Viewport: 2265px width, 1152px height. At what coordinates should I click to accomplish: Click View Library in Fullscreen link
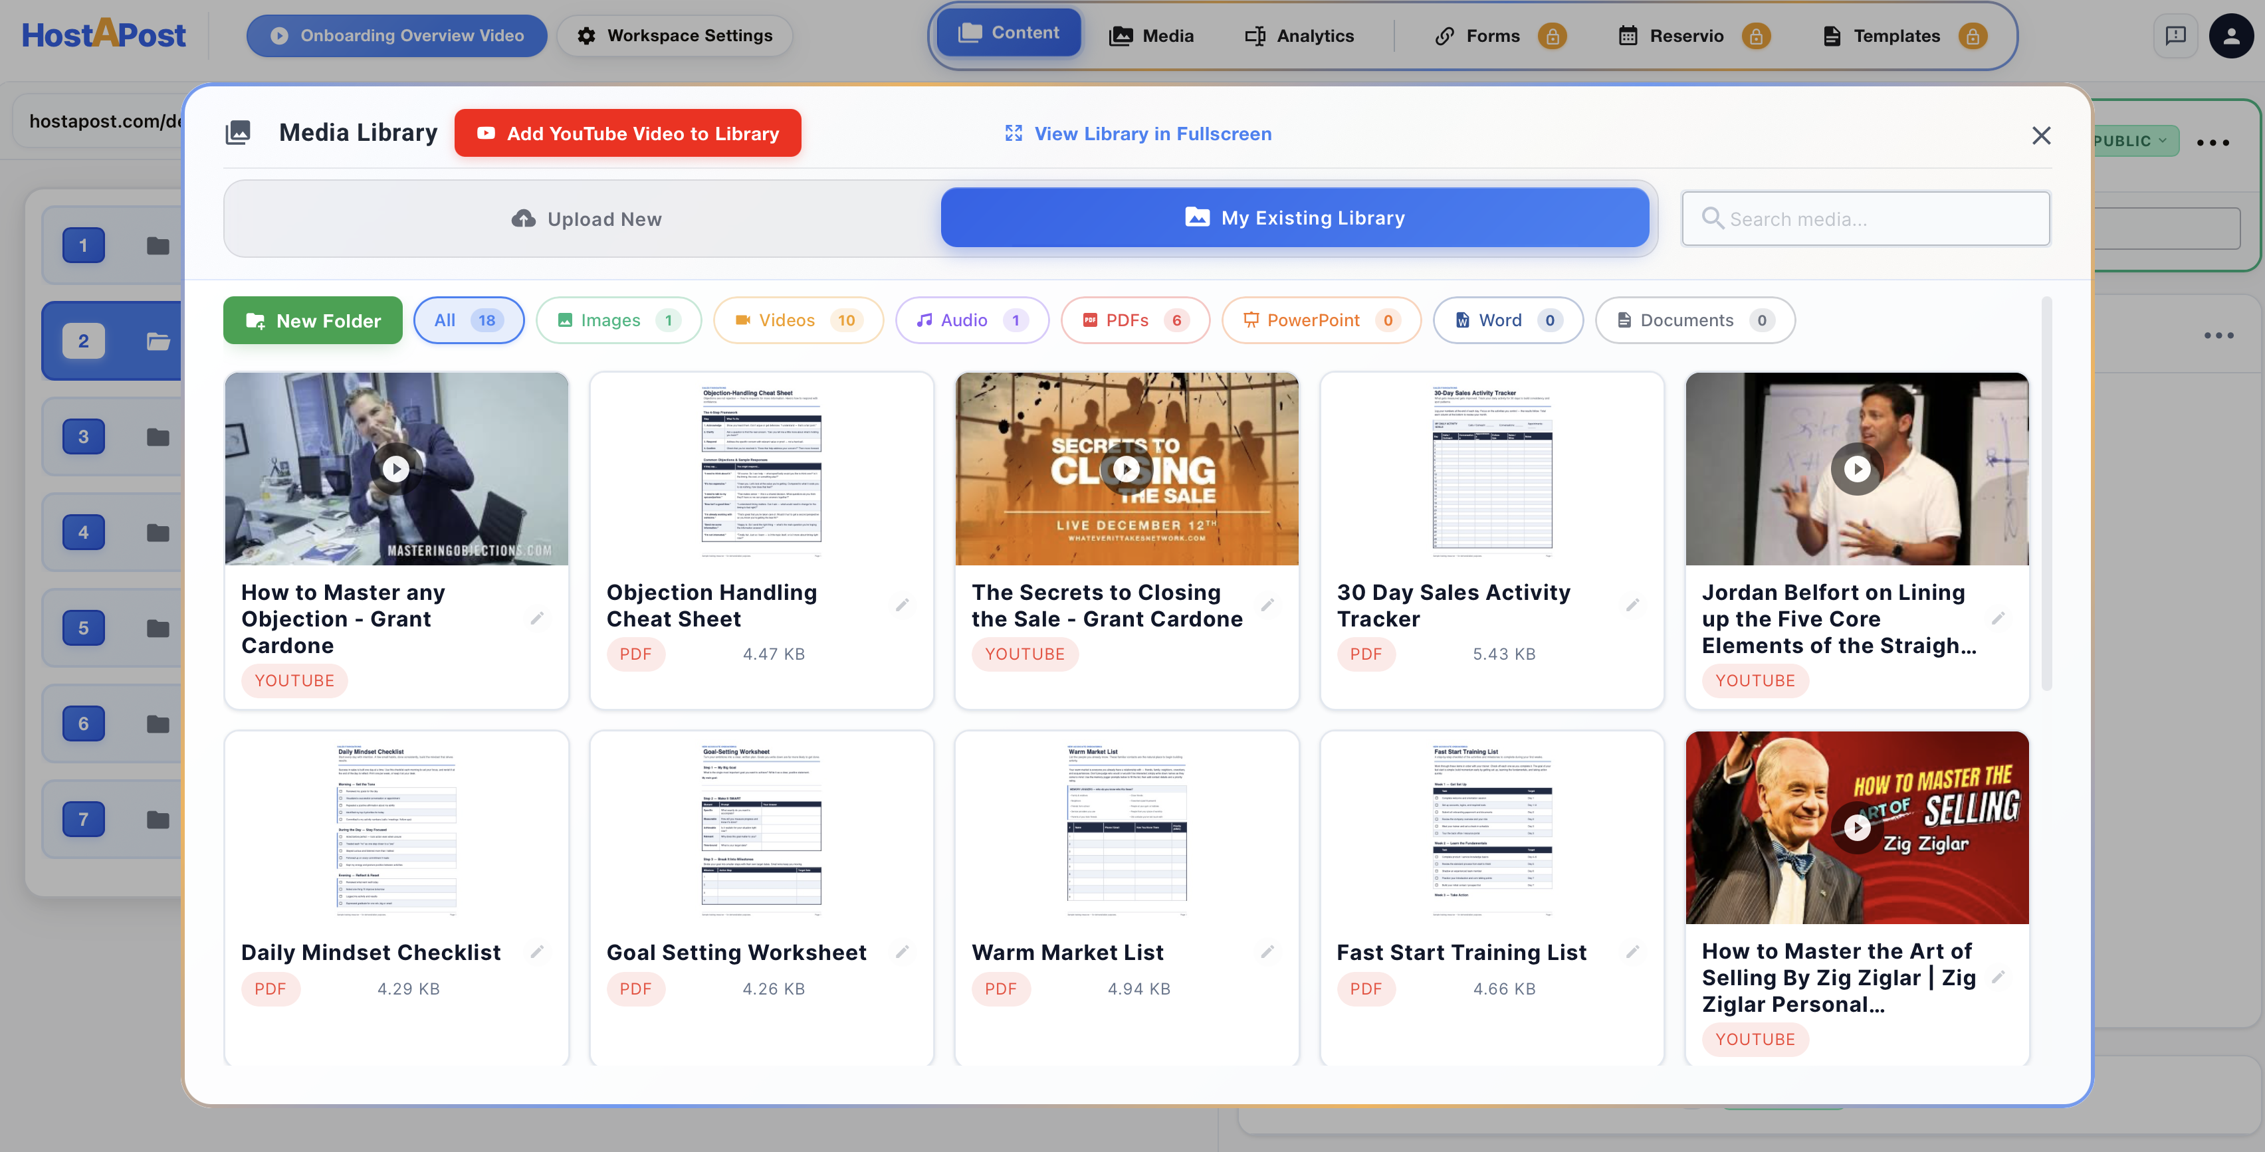(x=1138, y=134)
